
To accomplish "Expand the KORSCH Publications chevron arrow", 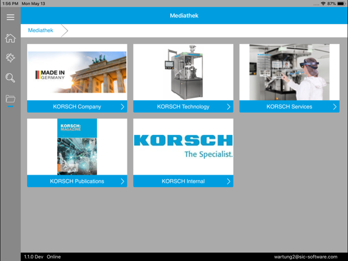I will coord(122,182).
